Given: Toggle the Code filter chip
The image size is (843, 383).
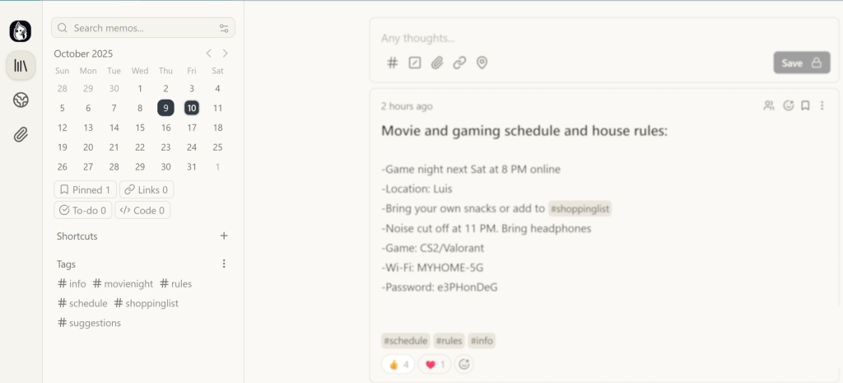Looking at the screenshot, I should tap(142, 210).
